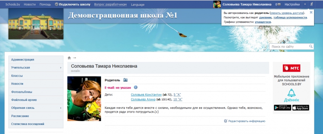
Task: Open the Google Play badge
Action: [282, 107]
